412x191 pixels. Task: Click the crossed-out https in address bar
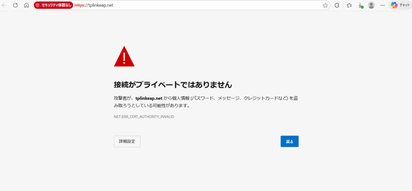pyautogui.click(x=80, y=5)
